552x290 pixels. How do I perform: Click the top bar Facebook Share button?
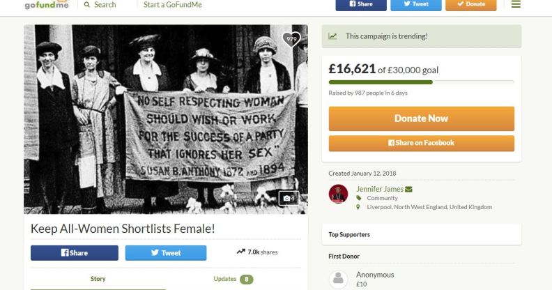[x=361, y=4]
